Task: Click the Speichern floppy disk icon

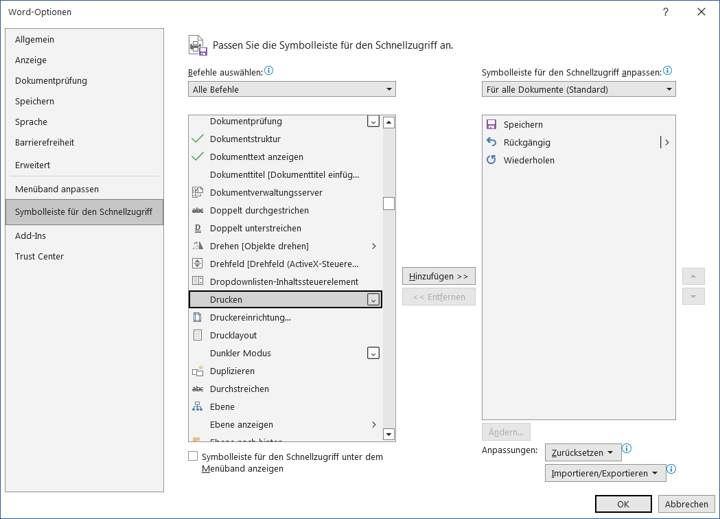Action: (x=491, y=124)
